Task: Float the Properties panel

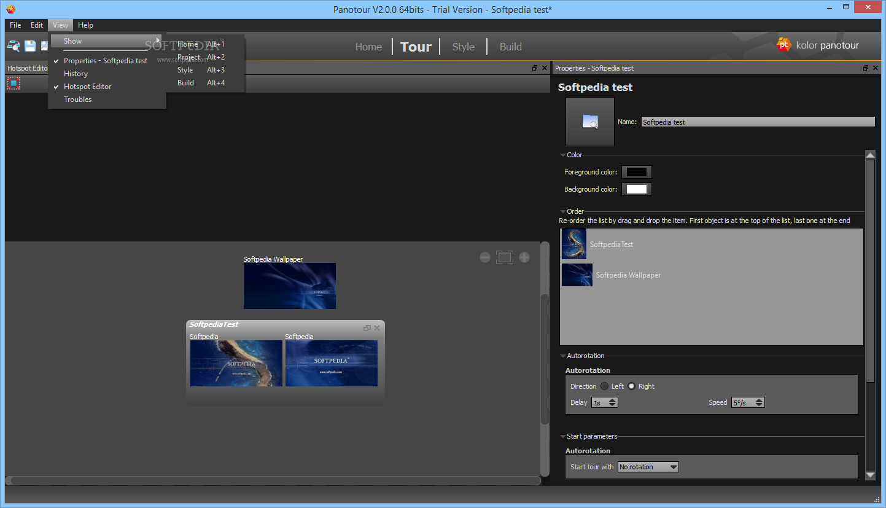Action: [866, 68]
